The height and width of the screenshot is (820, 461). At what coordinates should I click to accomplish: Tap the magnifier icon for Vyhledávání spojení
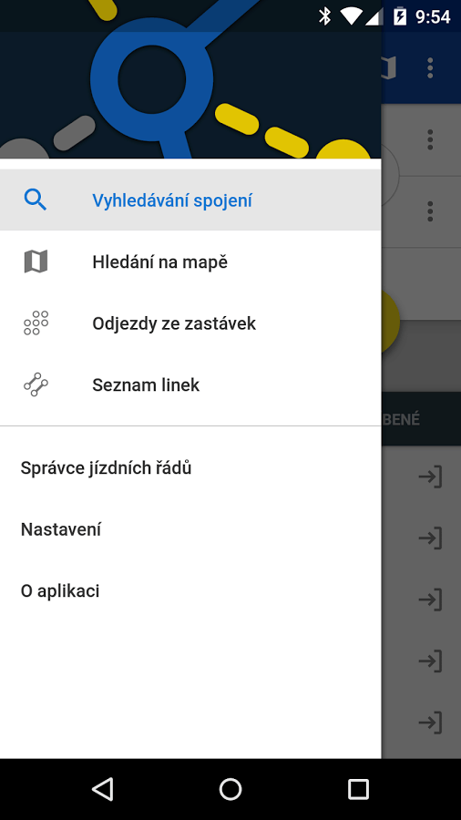(36, 200)
